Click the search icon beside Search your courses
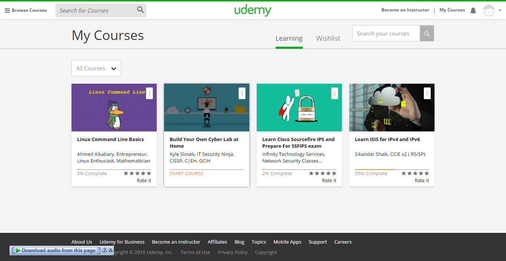 click(427, 34)
